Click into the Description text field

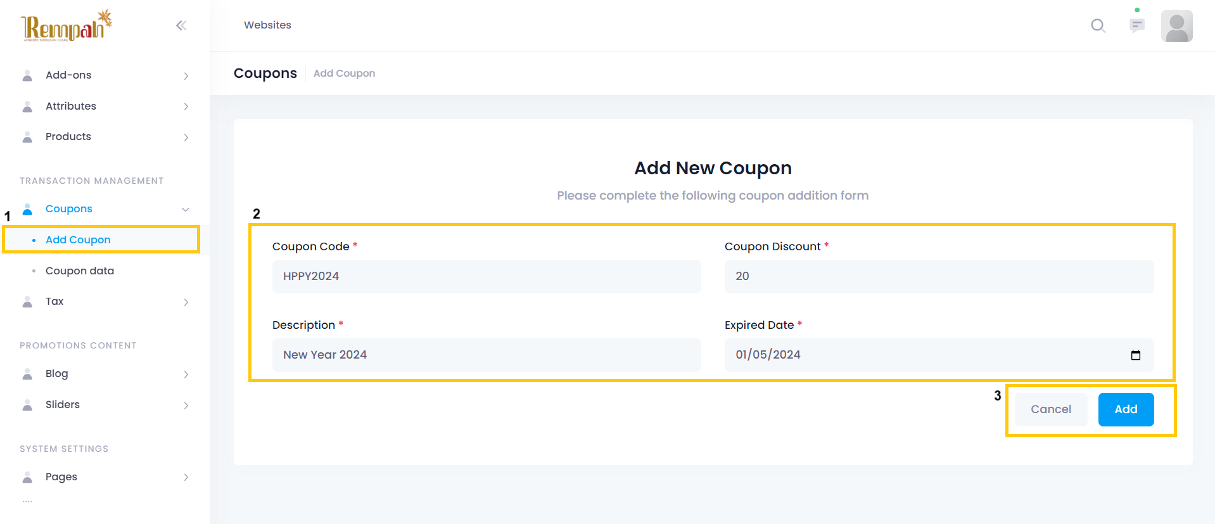click(486, 355)
